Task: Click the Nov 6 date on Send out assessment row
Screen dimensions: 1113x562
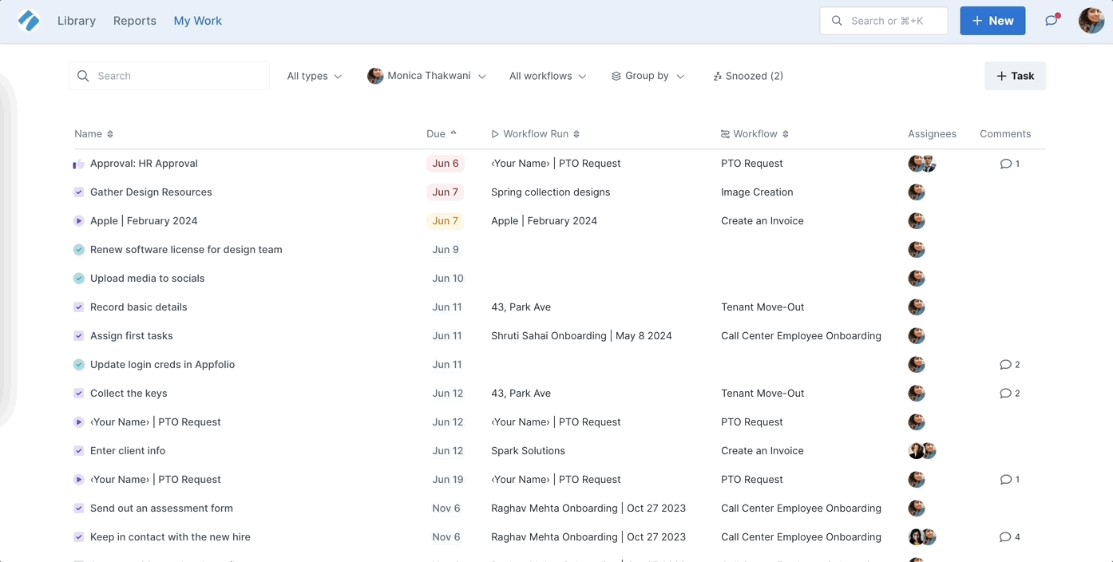Action: [446, 509]
